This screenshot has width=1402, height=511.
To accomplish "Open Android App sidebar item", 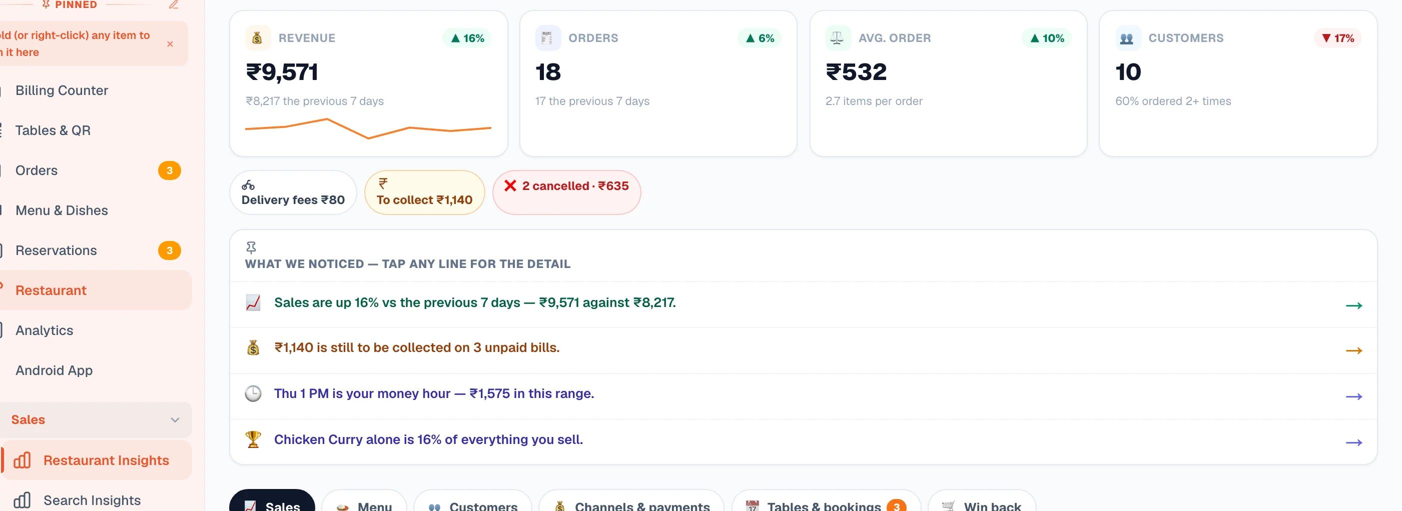I will (x=54, y=370).
